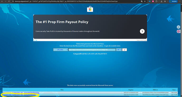The height and width of the screenshot is (97, 182).
Task: Click the 240.79 MB size cell
Action: point(174,95)
